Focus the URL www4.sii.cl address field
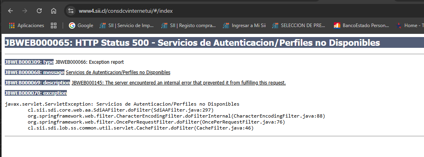Viewport: 424px width, 157px height. (x=125, y=11)
